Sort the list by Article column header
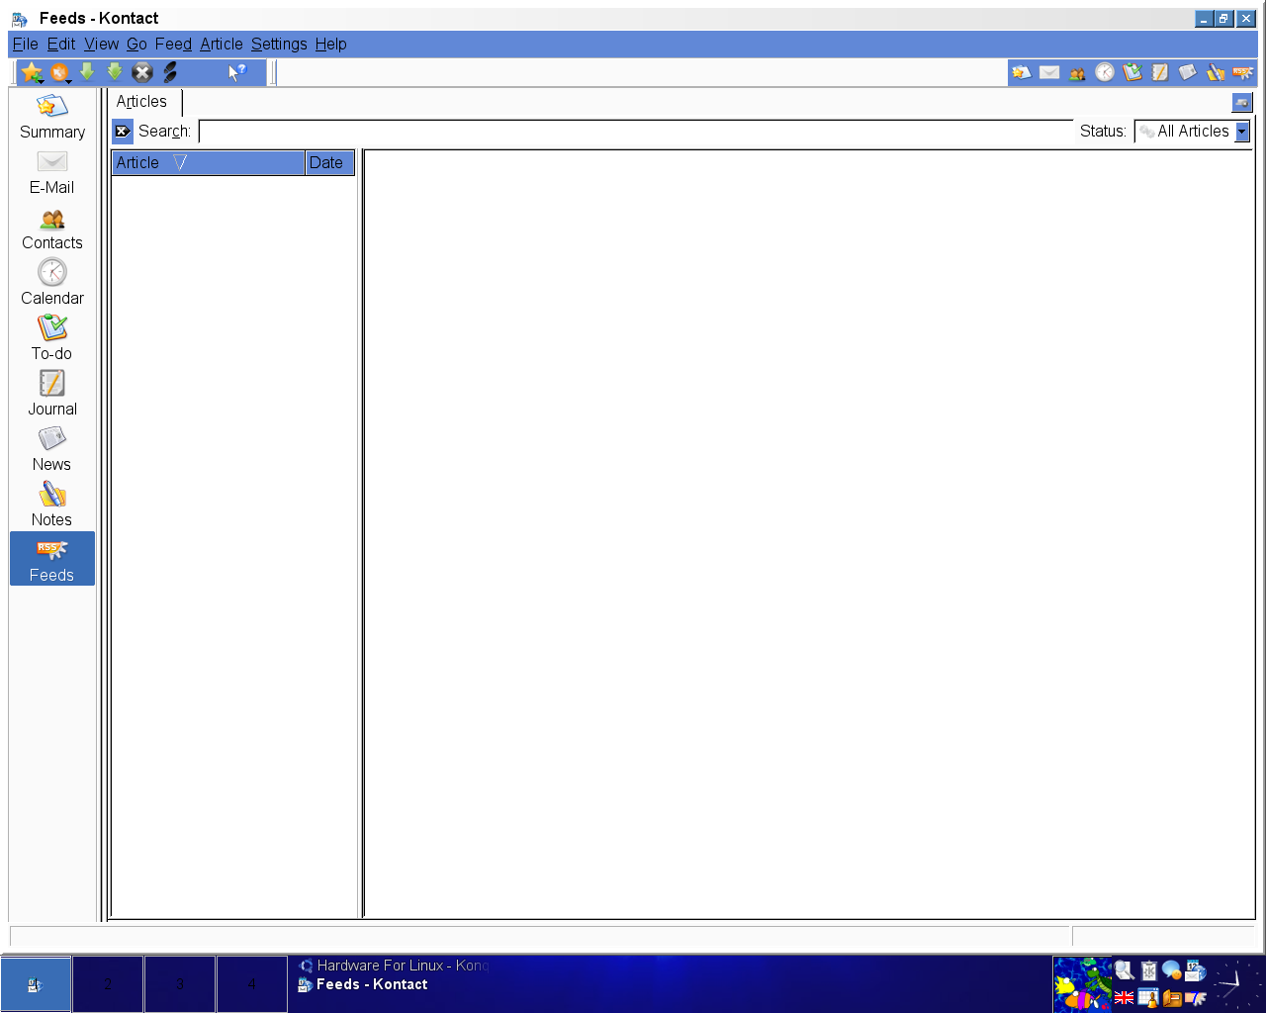 207,163
